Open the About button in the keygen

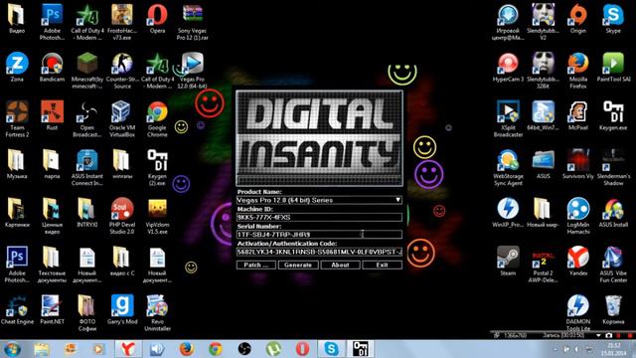click(x=340, y=266)
